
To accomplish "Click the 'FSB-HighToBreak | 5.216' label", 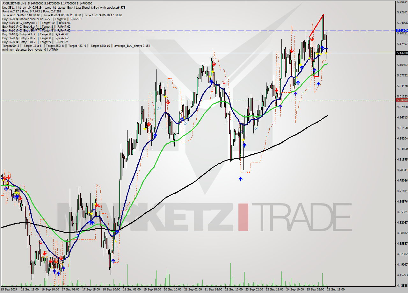I will tap(38, 29).
